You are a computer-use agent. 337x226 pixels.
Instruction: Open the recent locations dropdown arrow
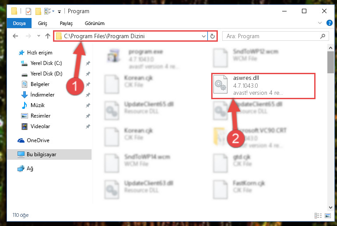(39, 36)
